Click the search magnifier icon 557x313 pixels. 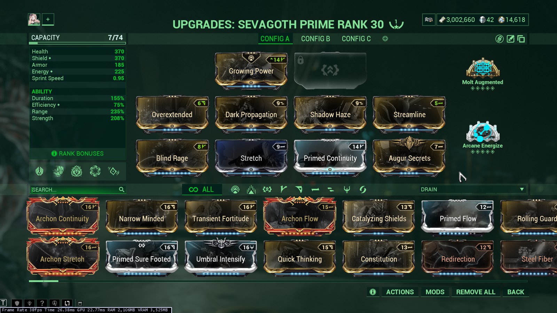click(121, 190)
